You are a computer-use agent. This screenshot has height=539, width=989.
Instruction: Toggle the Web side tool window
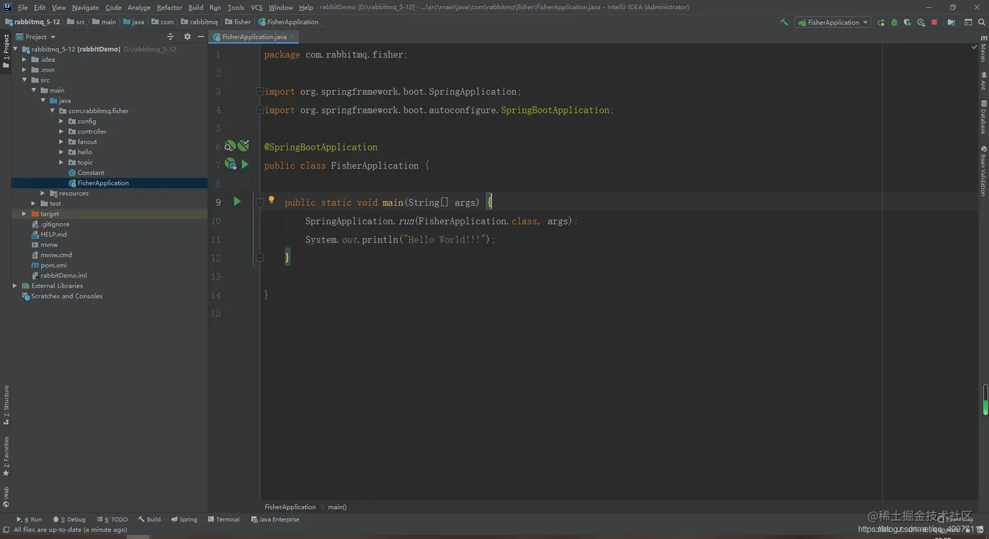6,497
